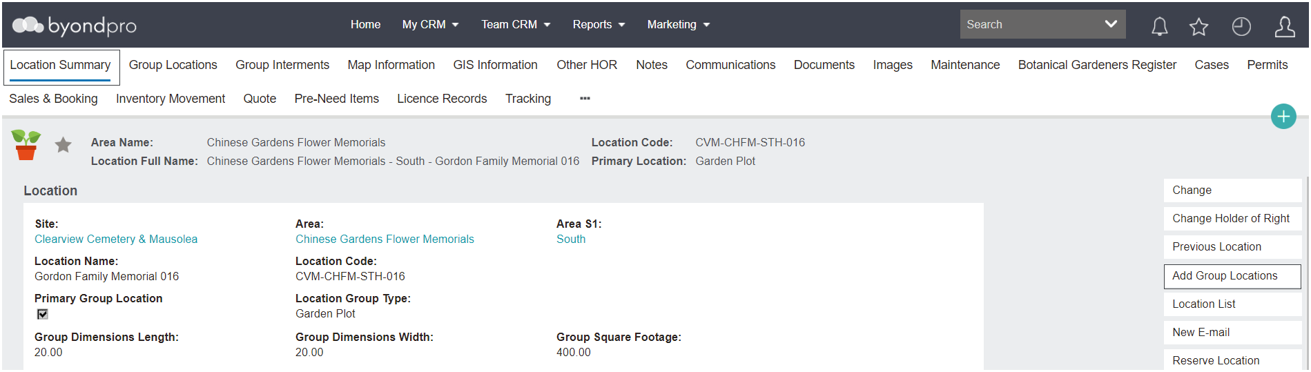Viewport: 1311px width, 372px height.
Task: Expand the Marketing menu
Action: click(678, 25)
